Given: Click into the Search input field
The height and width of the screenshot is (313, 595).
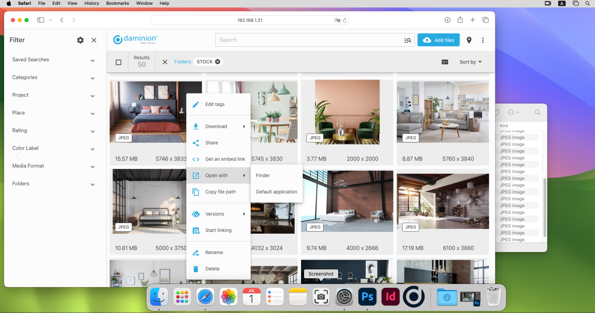Looking at the screenshot, I should (308, 40).
